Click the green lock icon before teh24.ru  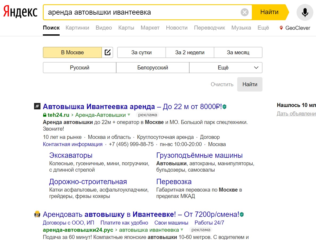point(45,115)
